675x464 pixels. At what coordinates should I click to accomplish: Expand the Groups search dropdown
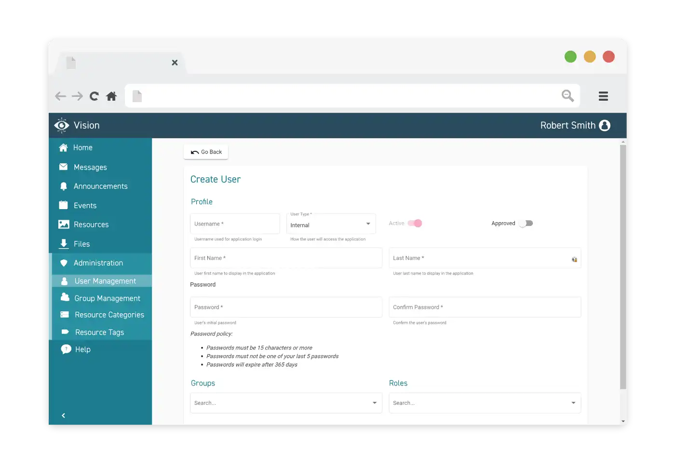374,403
